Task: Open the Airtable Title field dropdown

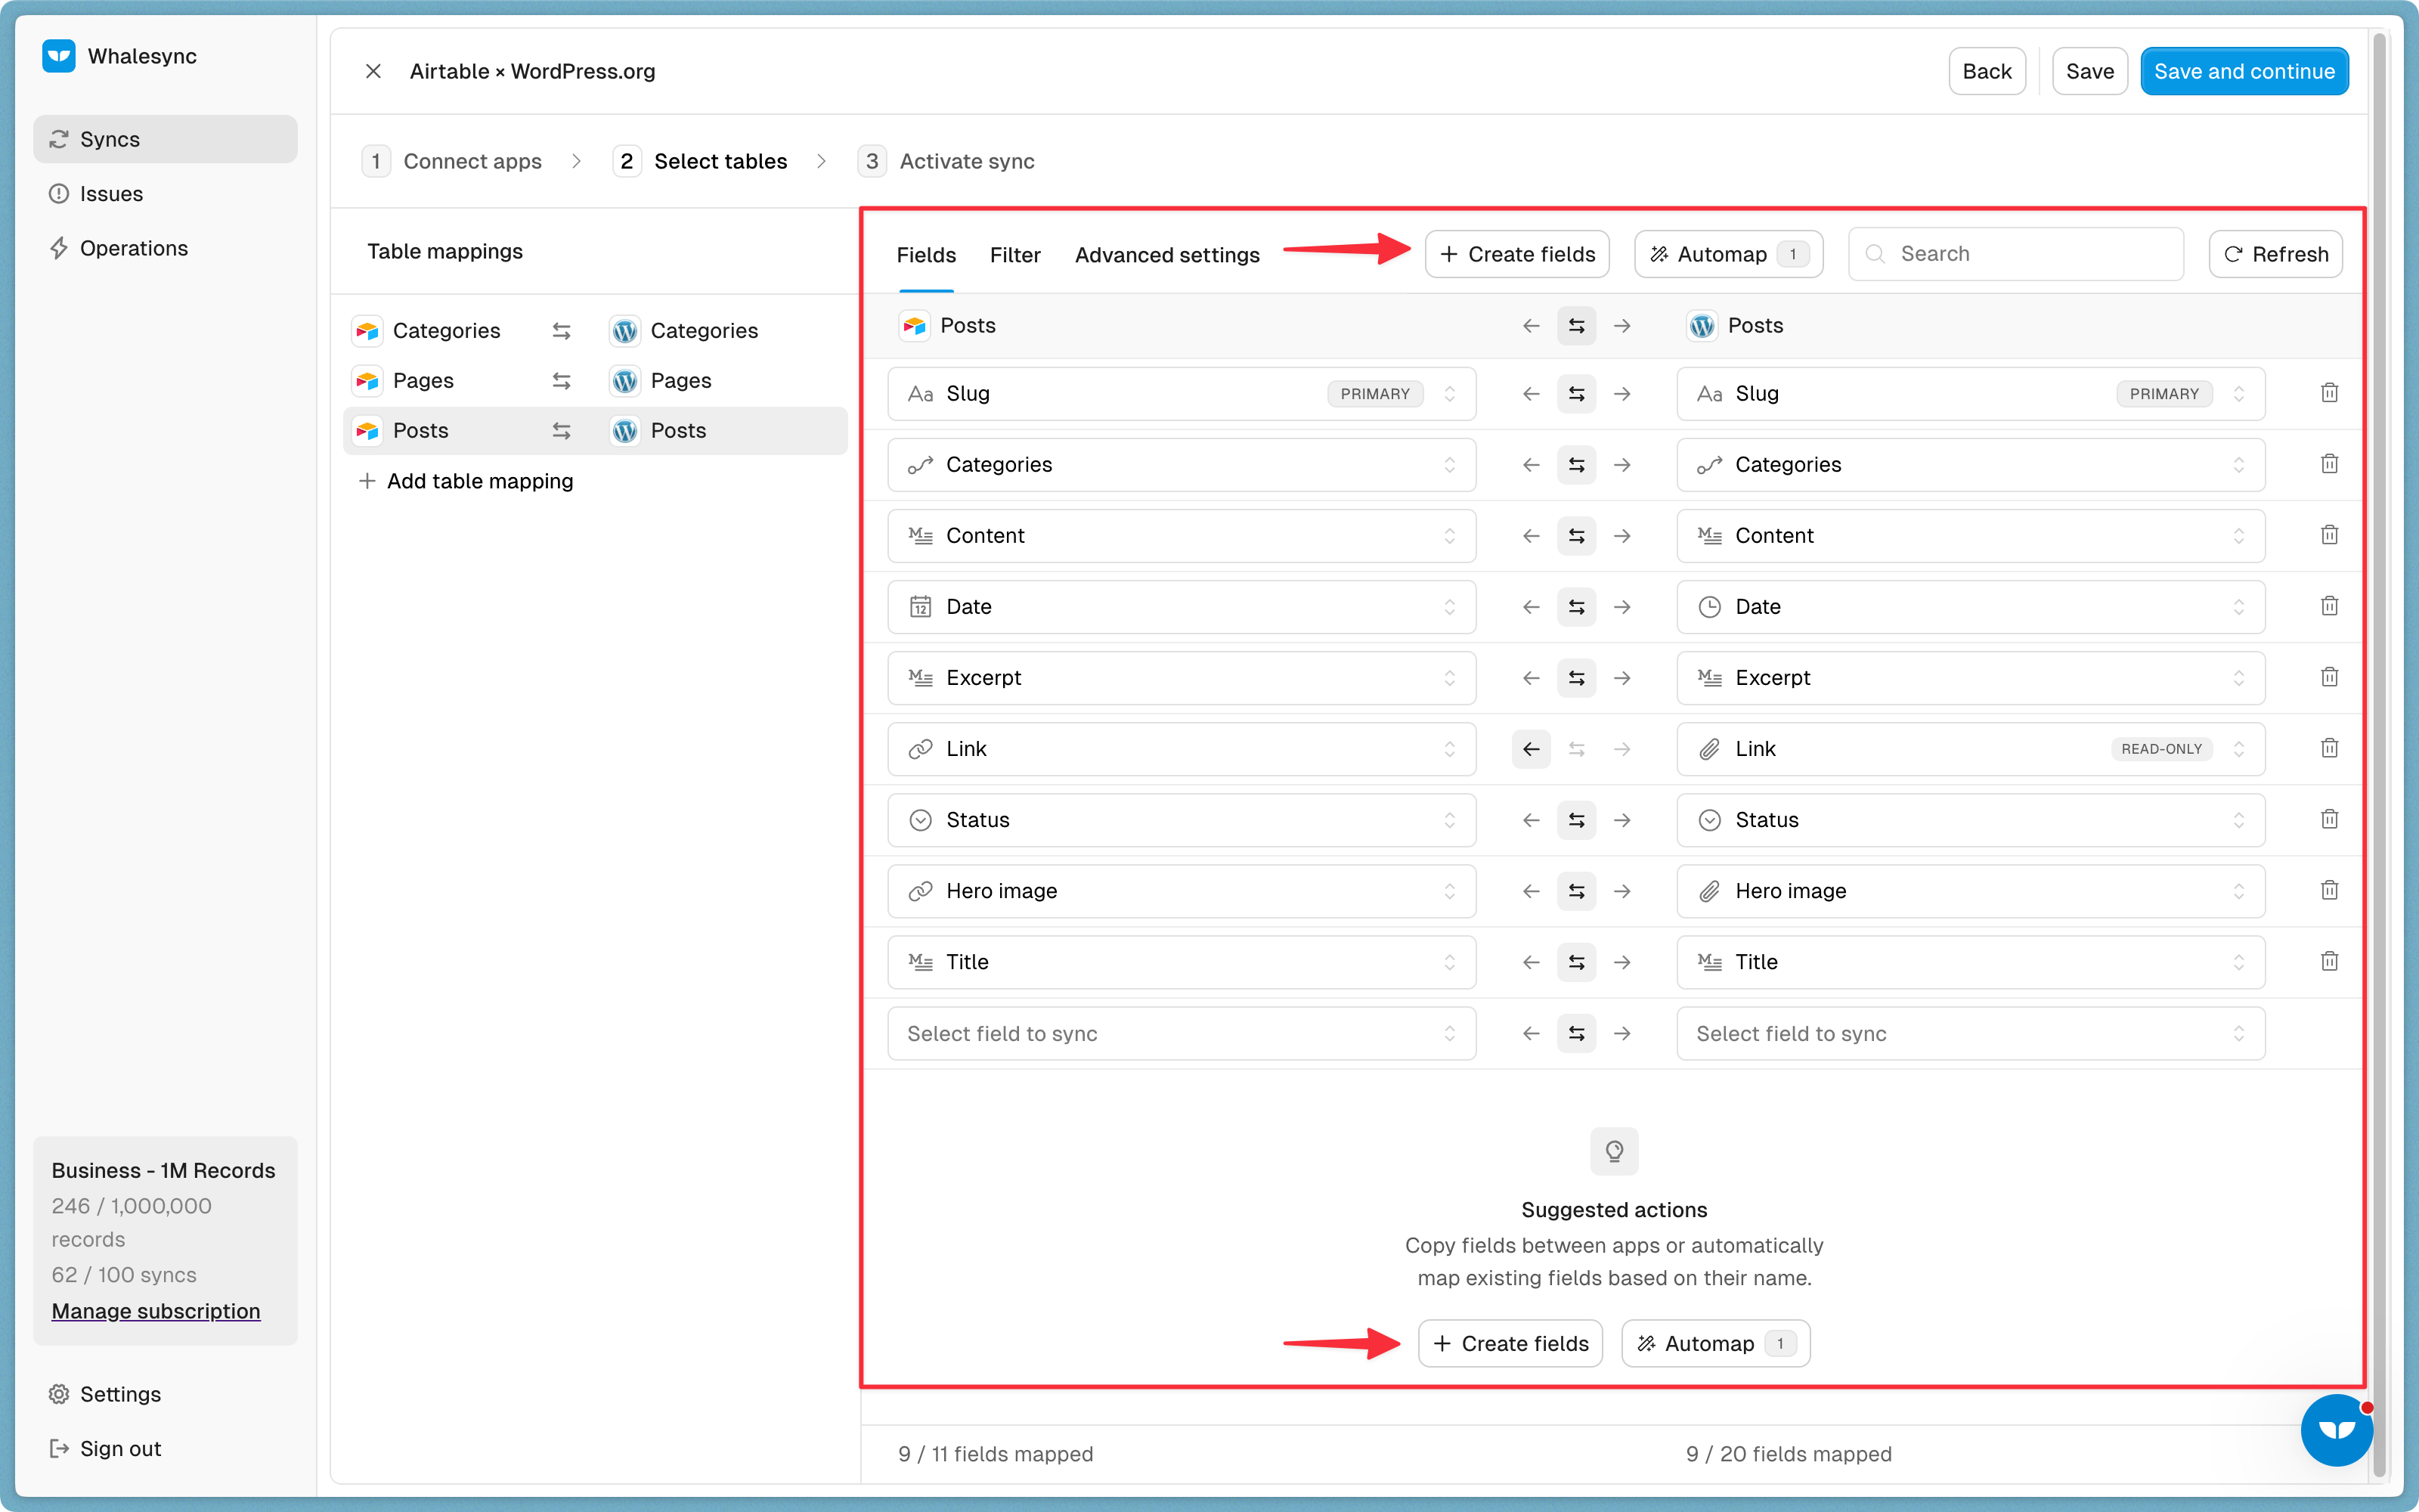Action: tap(1182, 962)
